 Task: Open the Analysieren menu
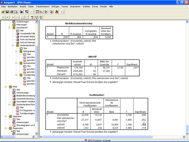click(x=75, y=6)
